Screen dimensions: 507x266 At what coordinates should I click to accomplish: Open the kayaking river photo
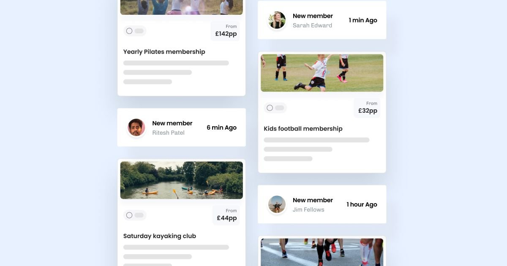182,180
